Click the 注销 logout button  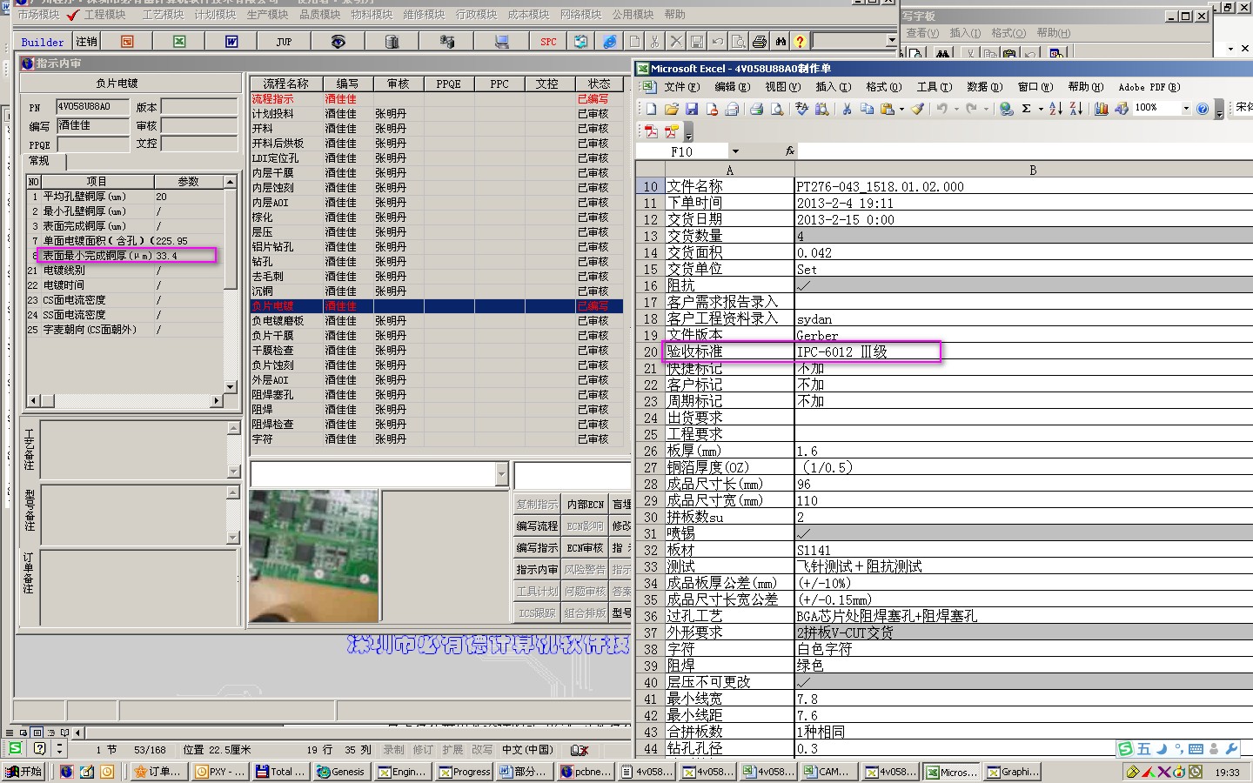[86, 42]
